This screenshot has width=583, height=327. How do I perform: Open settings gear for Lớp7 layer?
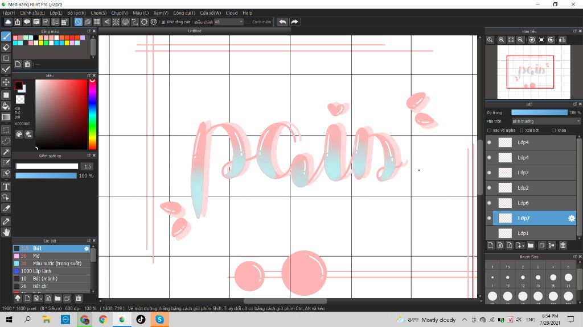(572, 219)
